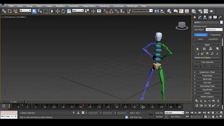Open the Edit menu
Viewport: 224px width, 126px height.
tap(11, 6)
